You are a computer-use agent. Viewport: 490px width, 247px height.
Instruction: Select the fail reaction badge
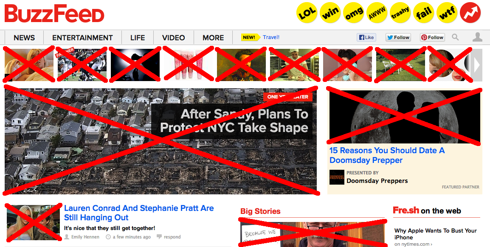tap(423, 12)
